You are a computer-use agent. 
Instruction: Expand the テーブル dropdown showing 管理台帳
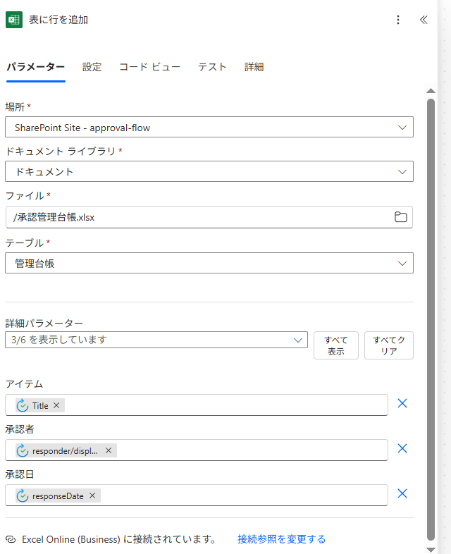tap(209, 263)
